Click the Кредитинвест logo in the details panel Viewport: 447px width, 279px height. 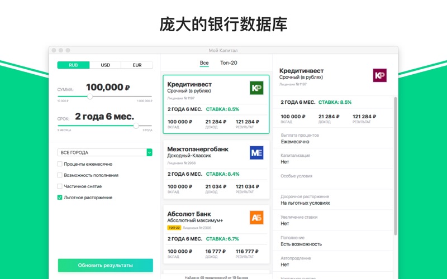coord(380,75)
